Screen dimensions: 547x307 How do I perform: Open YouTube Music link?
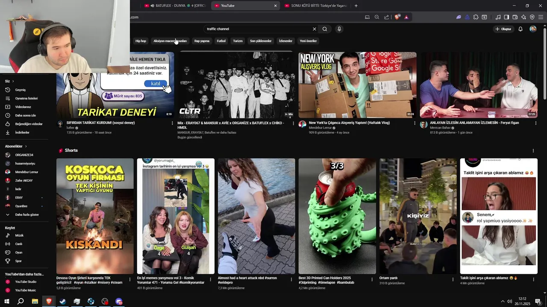click(25, 290)
